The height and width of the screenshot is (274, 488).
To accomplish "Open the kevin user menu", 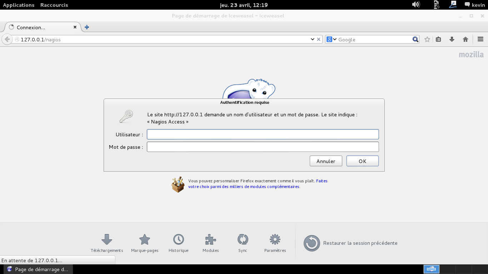I will point(474,5).
